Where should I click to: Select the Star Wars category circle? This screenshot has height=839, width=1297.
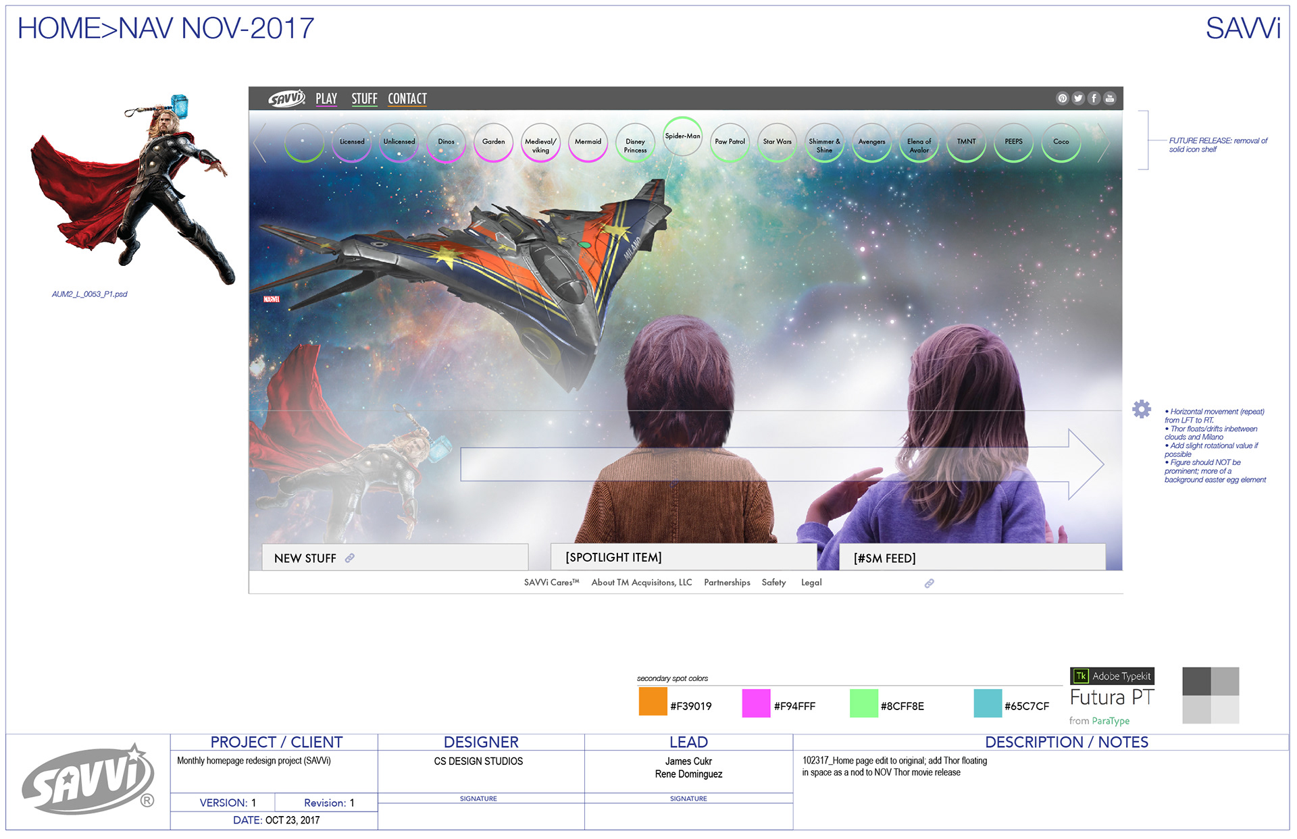coord(778,142)
